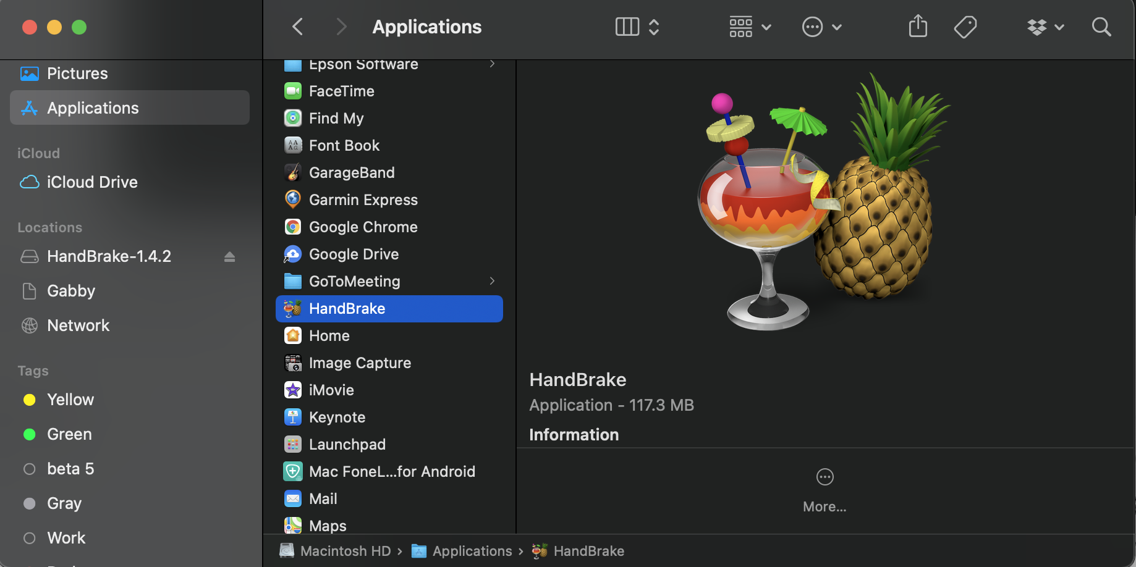Image resolution: width=1136 pixels, height=567 pixels.
Task: Open GarageBand from the Applications list
Action: point(351,172)
